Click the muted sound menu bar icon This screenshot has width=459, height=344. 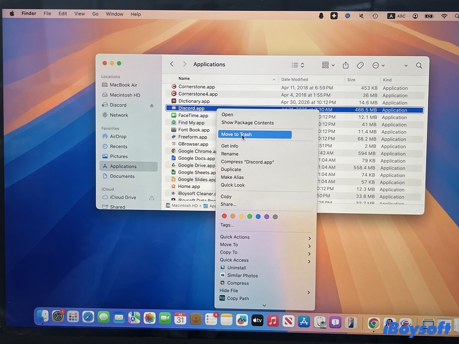point(361,16)
